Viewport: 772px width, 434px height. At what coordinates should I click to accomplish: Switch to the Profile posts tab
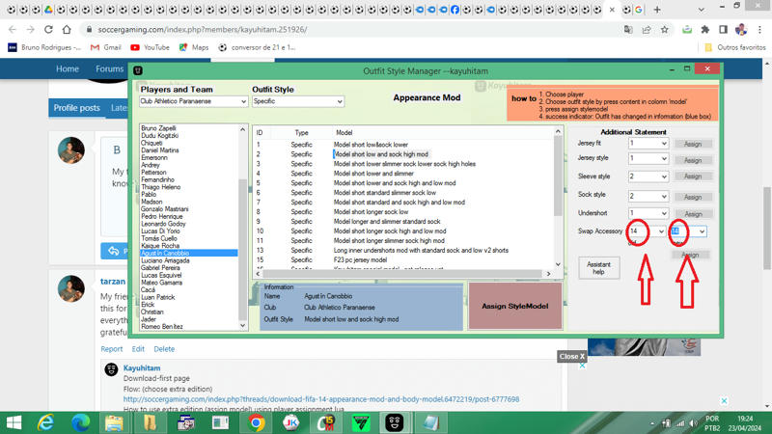point(76,108)
